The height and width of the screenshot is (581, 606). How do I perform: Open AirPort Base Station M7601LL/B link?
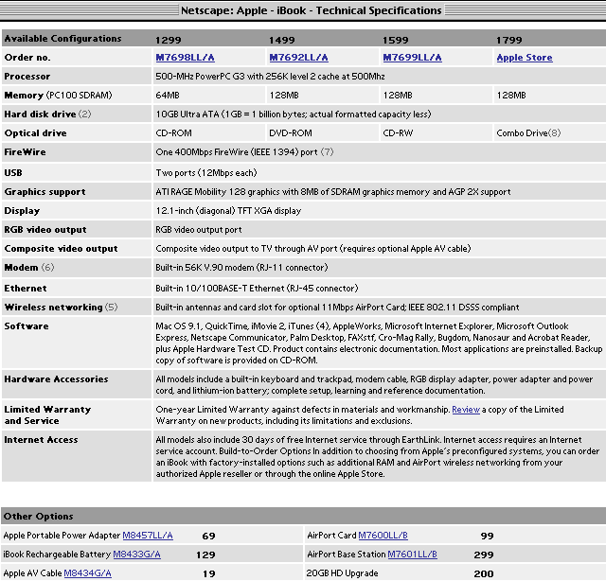coord(413,555)
